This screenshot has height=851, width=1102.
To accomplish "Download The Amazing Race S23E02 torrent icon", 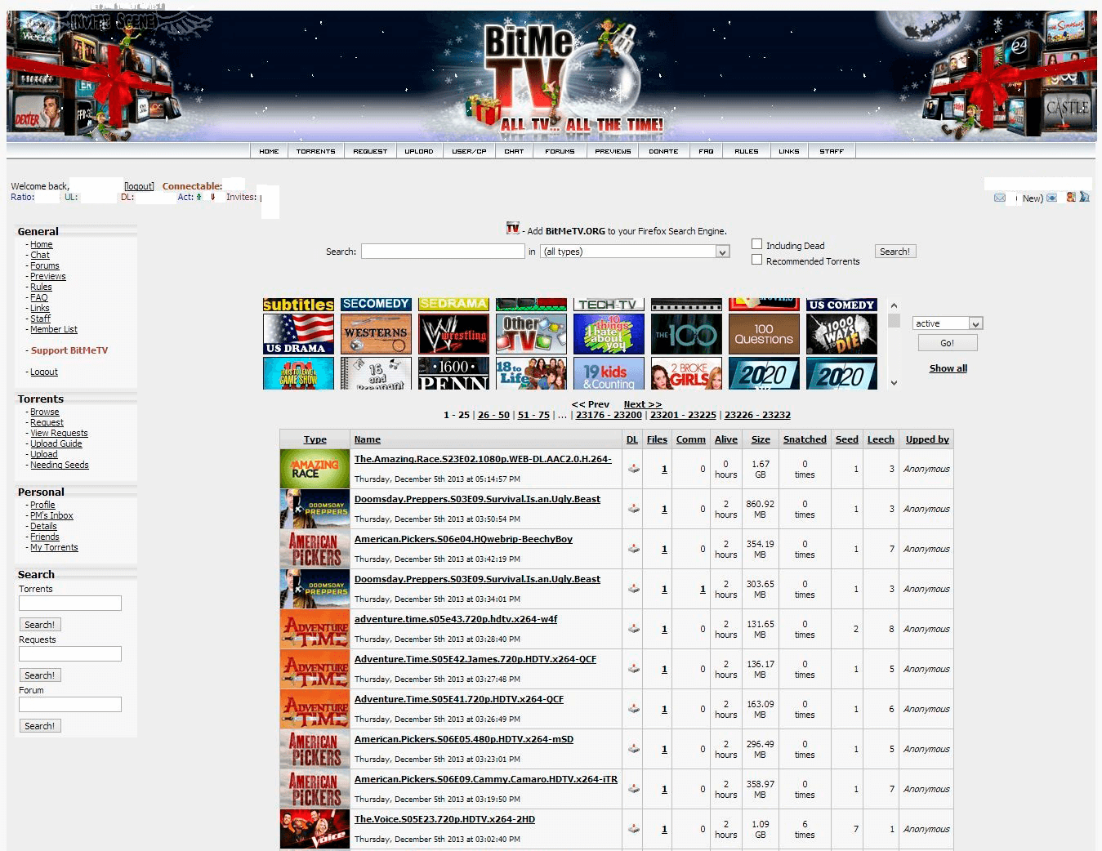I will 633,469.
